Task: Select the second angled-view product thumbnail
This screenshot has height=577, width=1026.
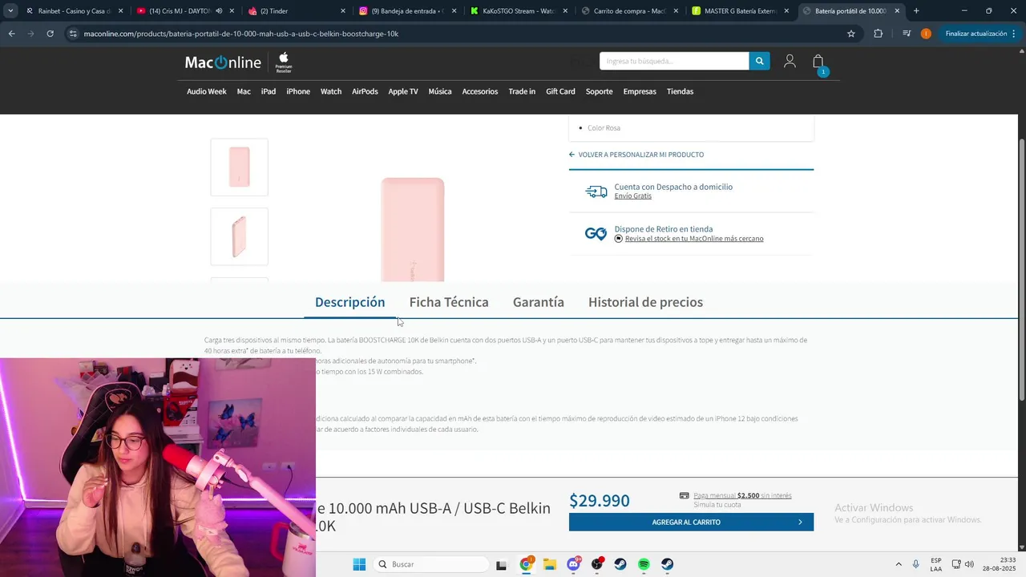Action: click(239, 236)
